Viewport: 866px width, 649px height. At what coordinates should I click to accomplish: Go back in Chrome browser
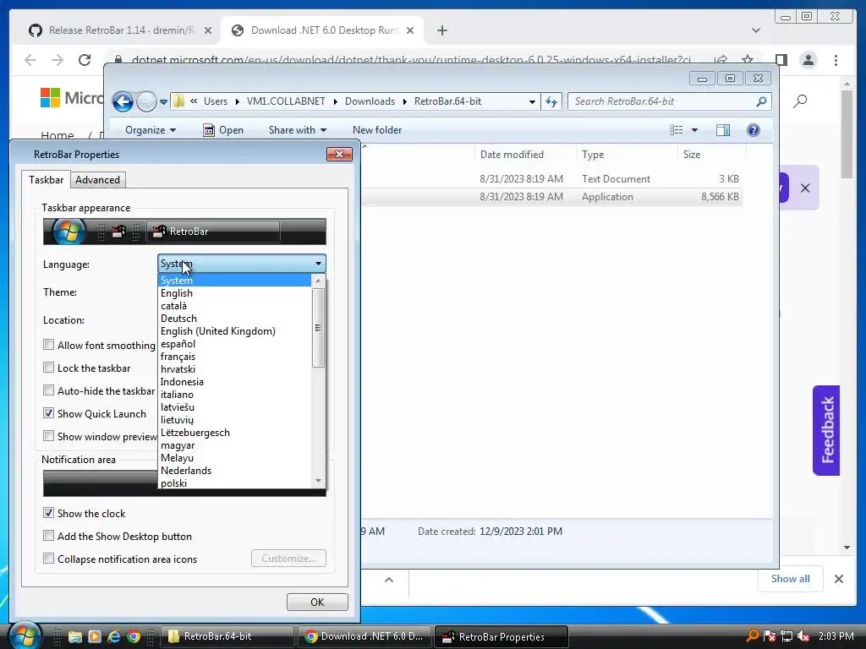click(x=30, y=60)
